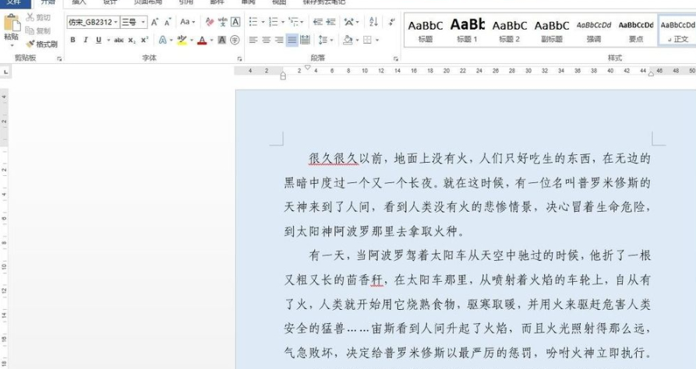Image resolution: width=696 pixels, height=369 pixels.
Task: Click the first line indent ruler marker
Action: click(308, 68)
